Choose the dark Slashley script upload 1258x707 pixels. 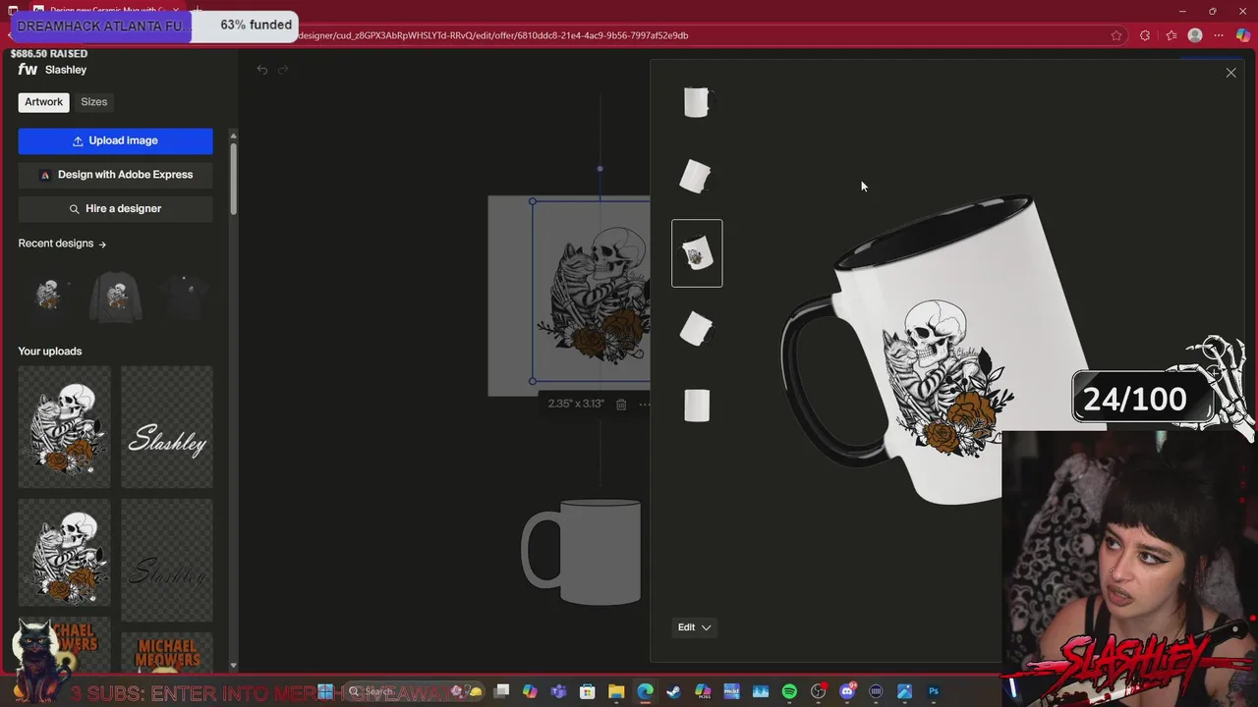click(167, 560)
